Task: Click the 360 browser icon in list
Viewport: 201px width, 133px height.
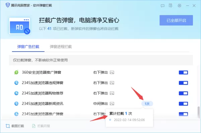Action: pos(16,72)
